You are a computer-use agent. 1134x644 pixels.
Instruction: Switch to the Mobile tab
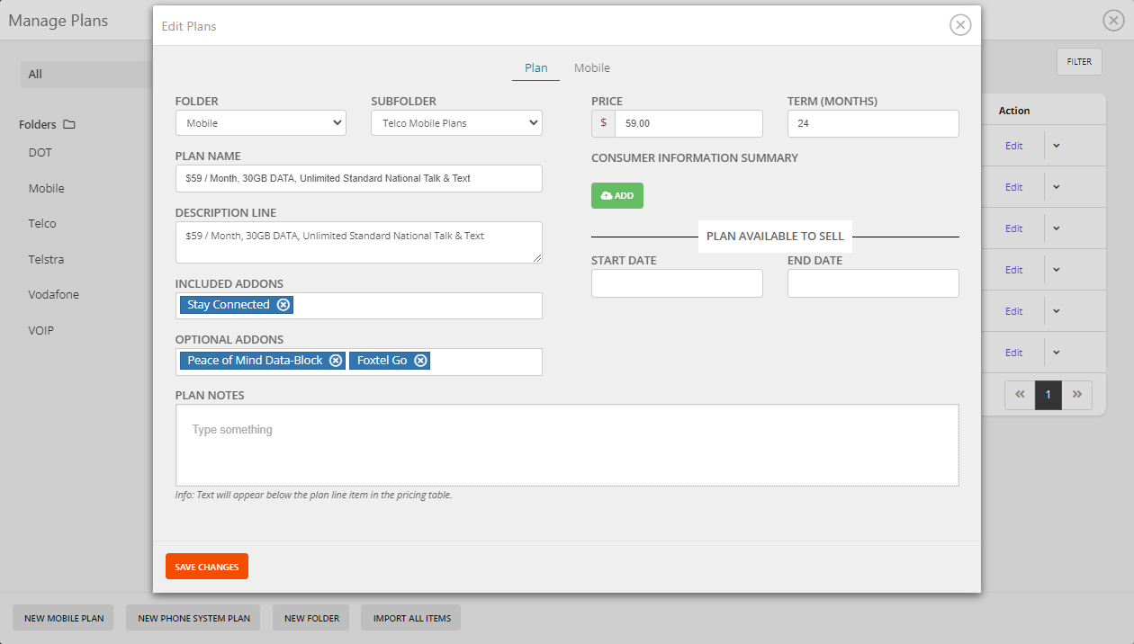tap(591, 67)
